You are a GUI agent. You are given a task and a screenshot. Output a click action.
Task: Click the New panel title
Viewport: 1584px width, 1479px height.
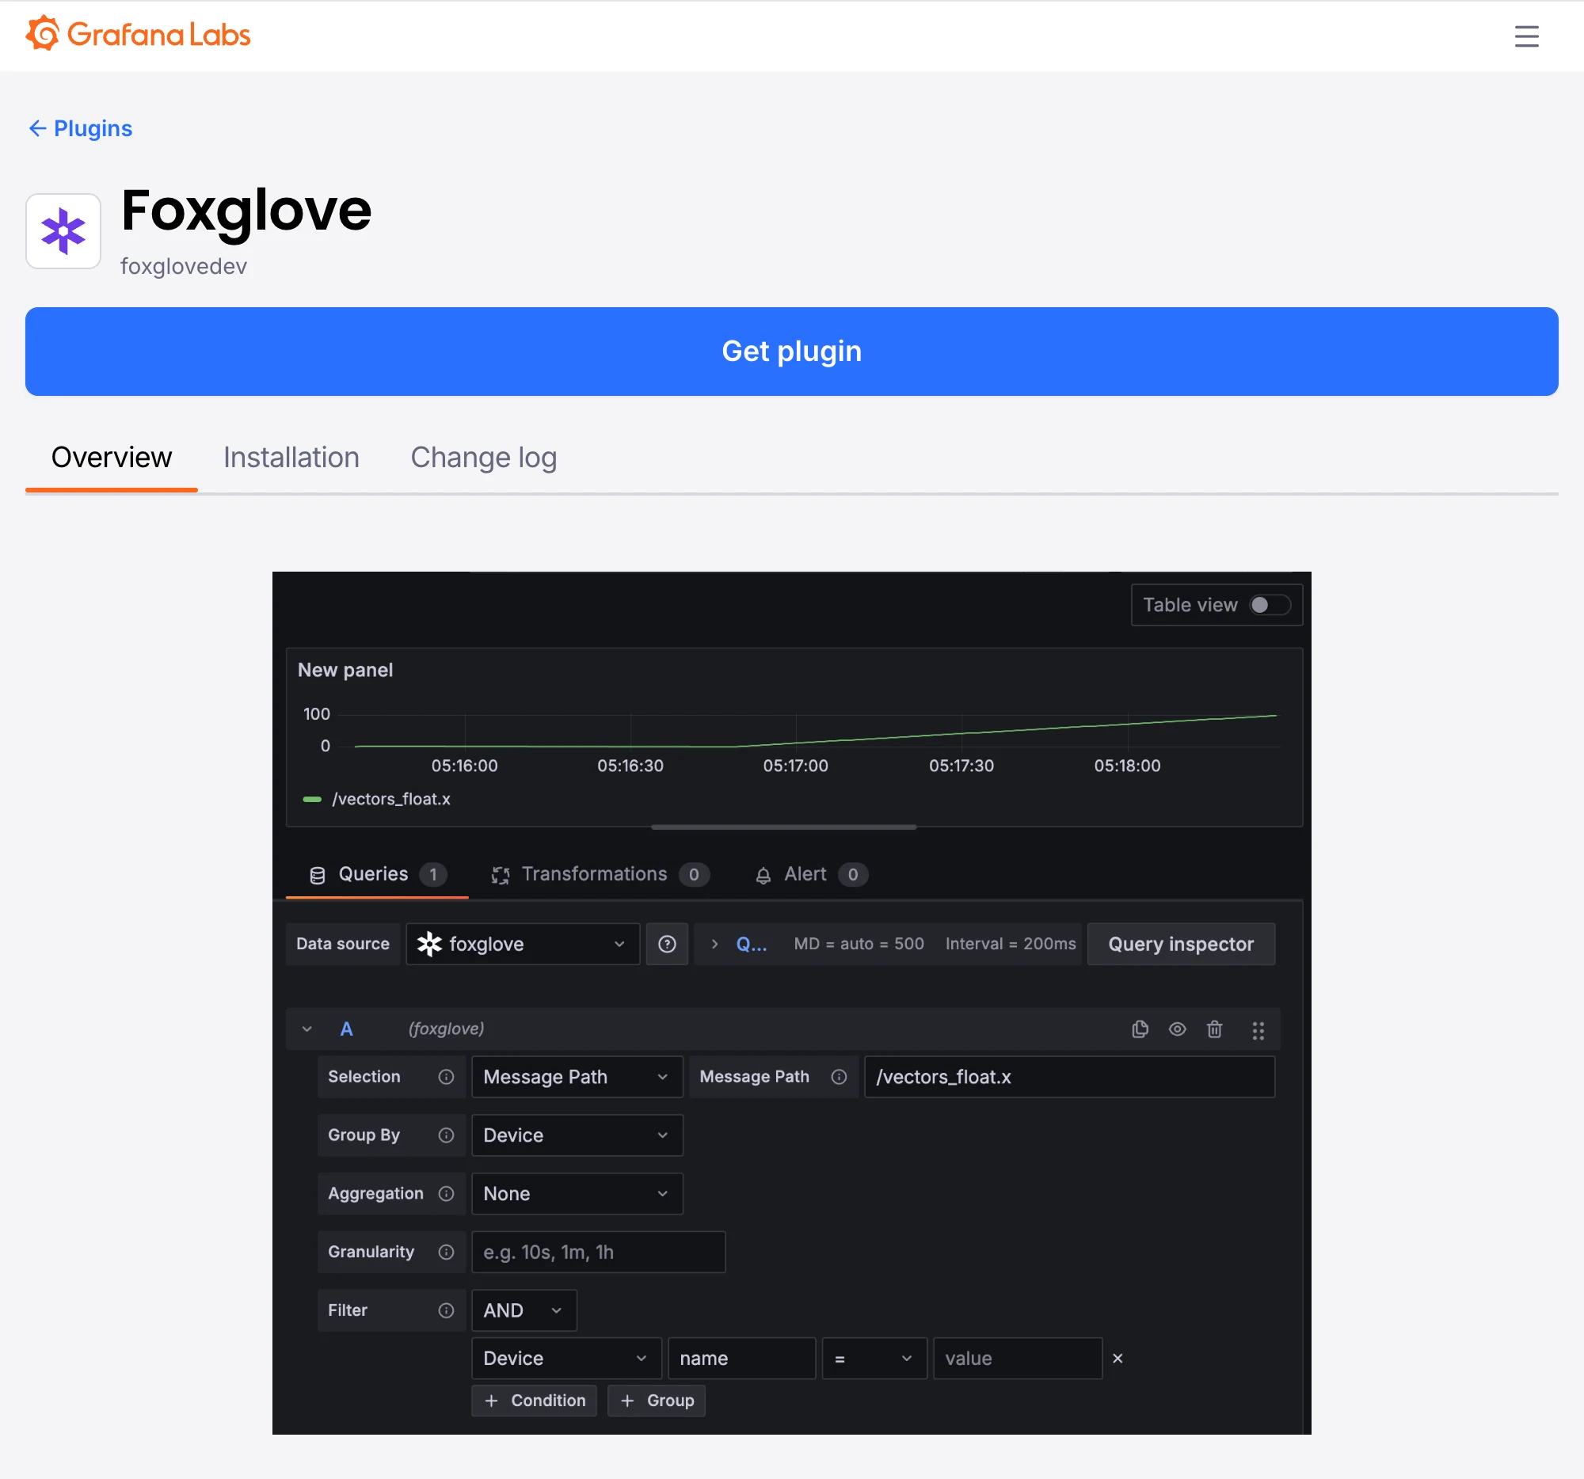pos(345,670)
